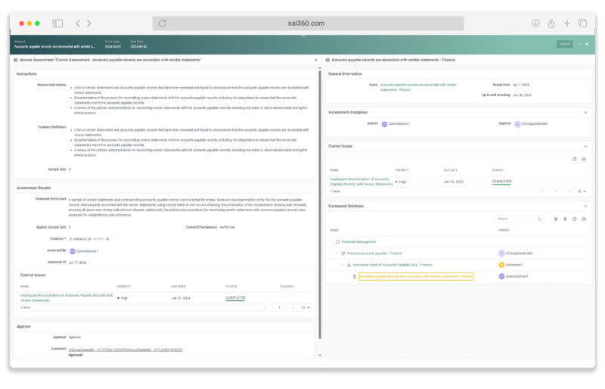Click the riskowner1 owner avatar
Screen dimensions: 605x389
point(501,265)
